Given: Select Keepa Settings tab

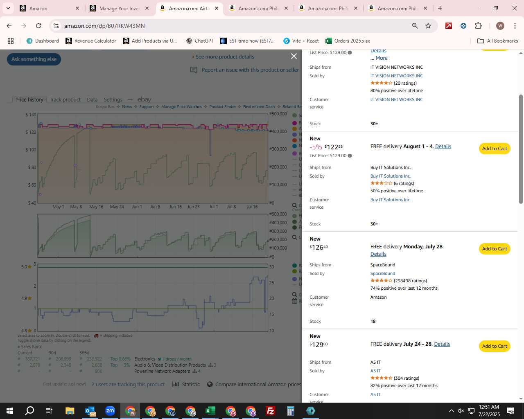Looking at the screenshot, I should click(113, 99).
